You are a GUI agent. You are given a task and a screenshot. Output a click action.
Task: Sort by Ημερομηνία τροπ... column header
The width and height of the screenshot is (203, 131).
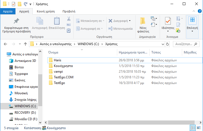pos(133,52)
